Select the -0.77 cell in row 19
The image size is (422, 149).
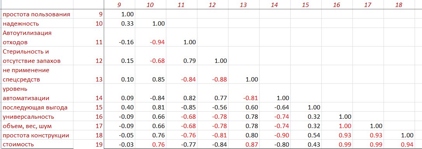(182, 144)
